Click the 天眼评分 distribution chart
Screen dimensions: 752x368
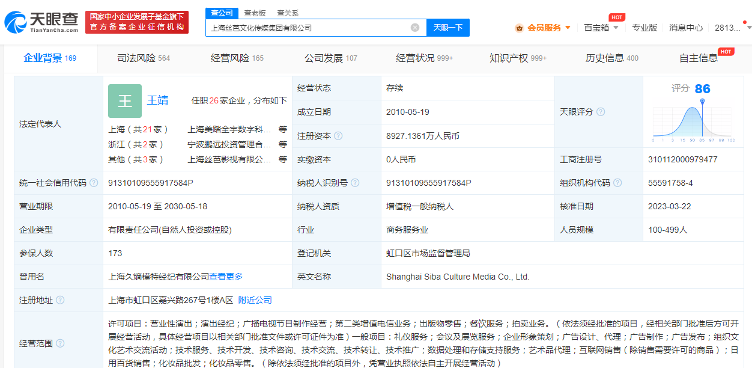click(694, 120)
